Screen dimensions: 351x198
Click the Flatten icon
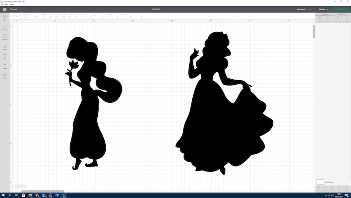click(339, 187)
